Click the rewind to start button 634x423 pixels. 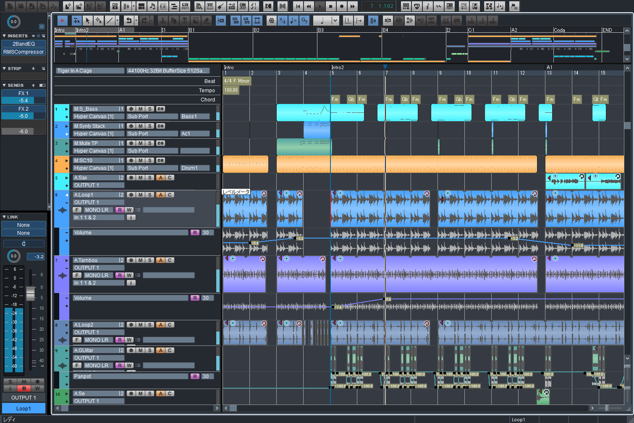pyautogui.click(x=298, y=6)
